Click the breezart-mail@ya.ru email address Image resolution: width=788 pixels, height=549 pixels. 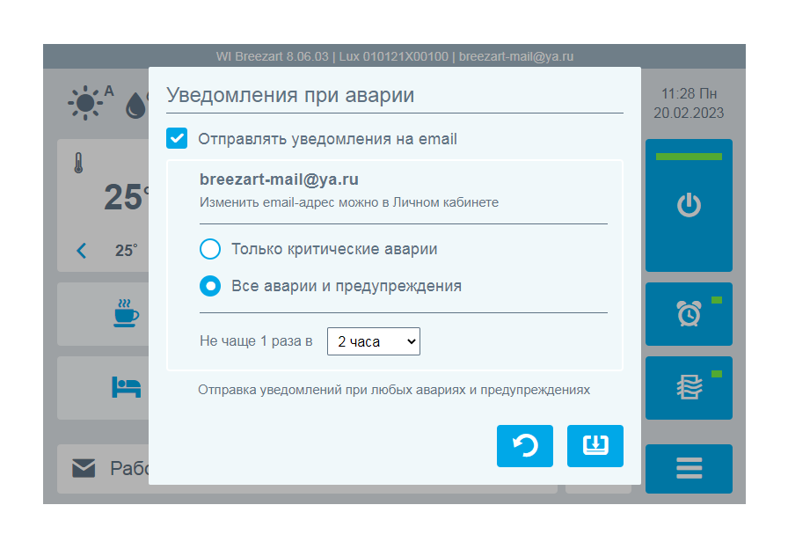(279, 179)
